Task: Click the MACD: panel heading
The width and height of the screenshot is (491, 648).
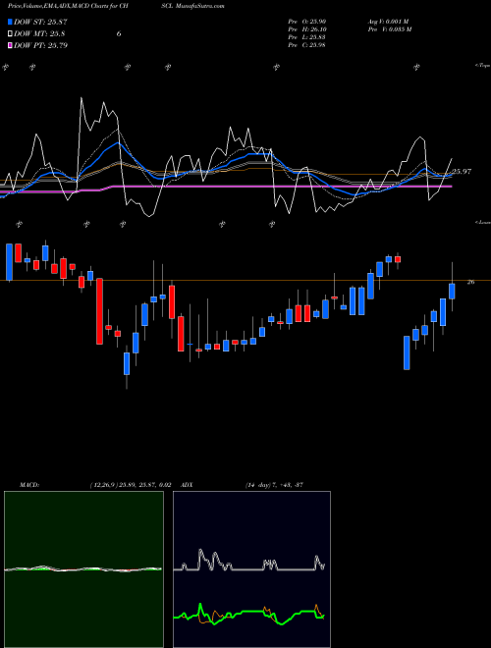Action: tap(29, 485)
